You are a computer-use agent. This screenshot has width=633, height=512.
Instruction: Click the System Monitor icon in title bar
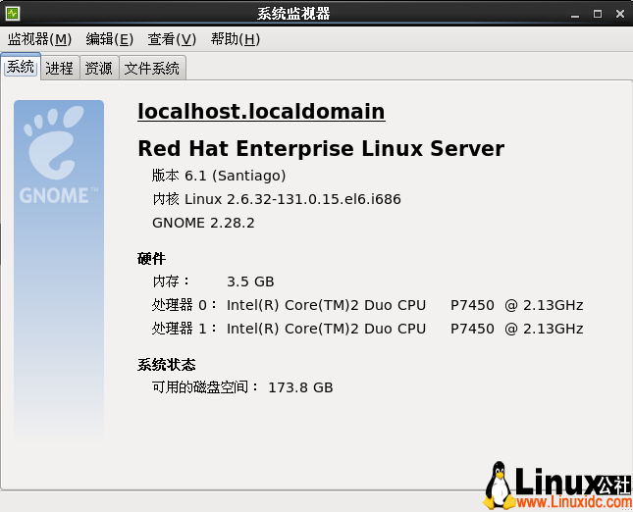click(12, 14)
